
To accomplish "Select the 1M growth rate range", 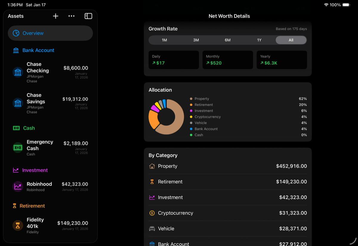I will pos(164,40).
